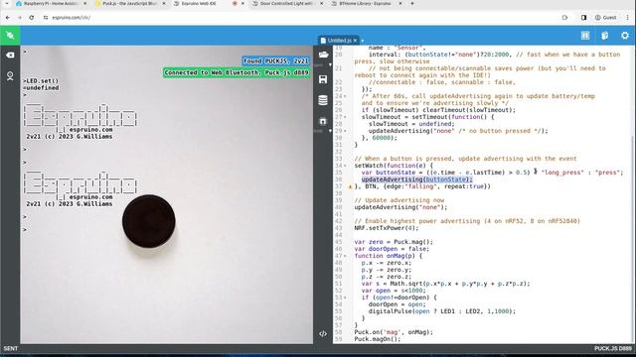Go forward in browser history
The width and height of the screenshot is (636, 357).
tap(20, 18)
